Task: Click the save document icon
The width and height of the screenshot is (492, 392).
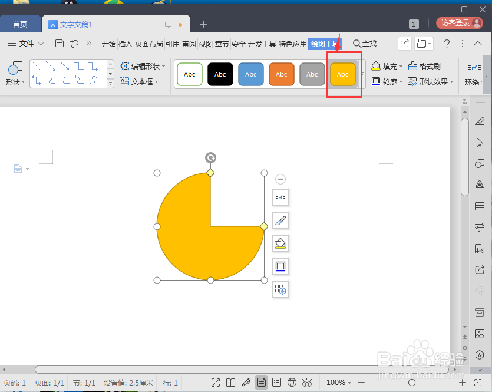Action: [x=60, y=43]
